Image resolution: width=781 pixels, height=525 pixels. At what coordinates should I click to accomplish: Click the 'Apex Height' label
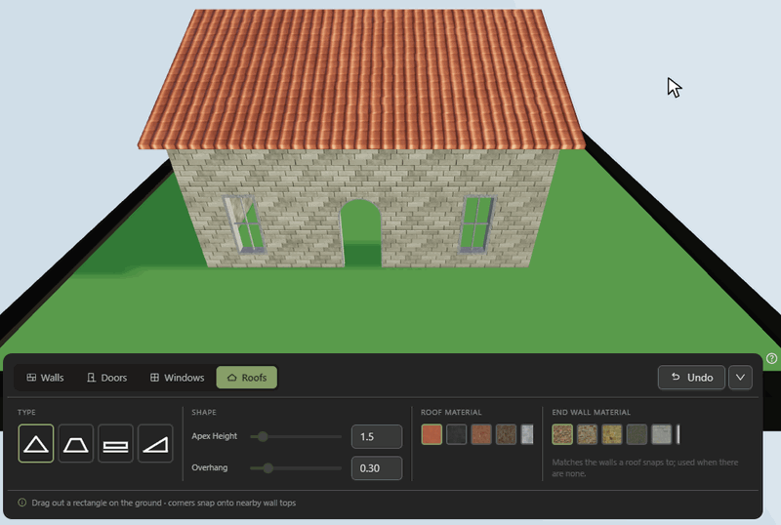coord(214,436)
